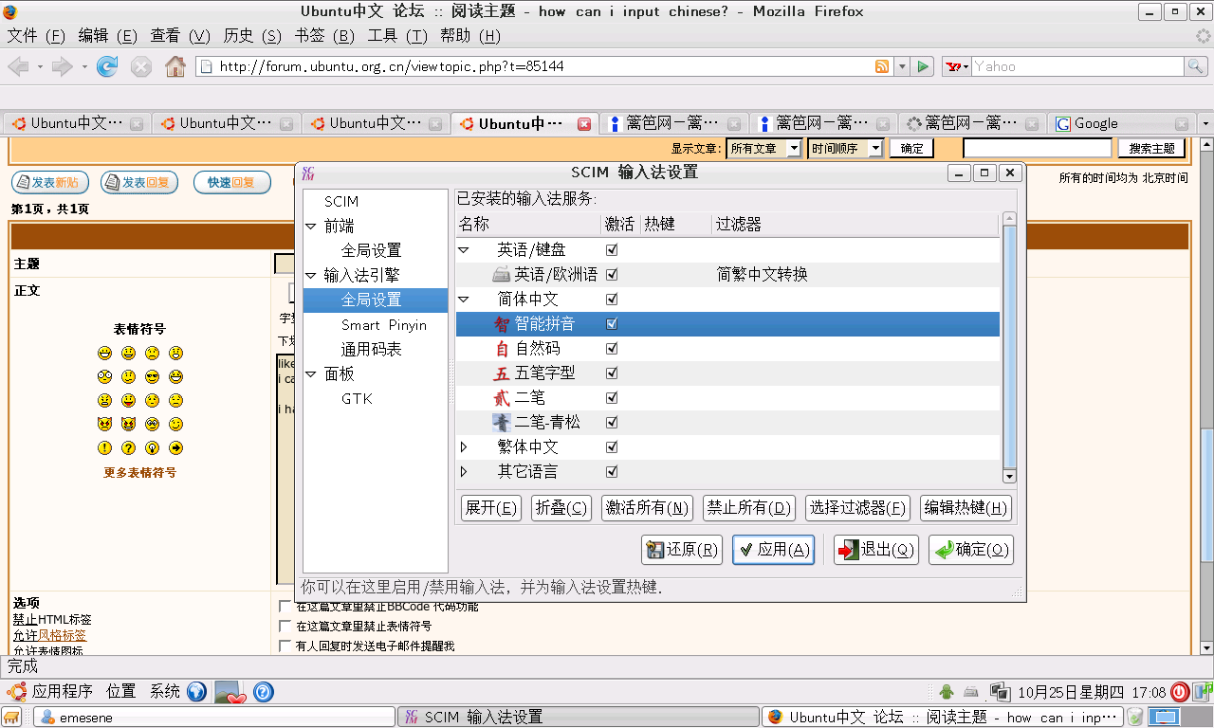Image resolution: width=1214 pixels, height=728 pixels.
Task: Check 有人回复时发送电子邮件提醒我 option
Action: 285,646
